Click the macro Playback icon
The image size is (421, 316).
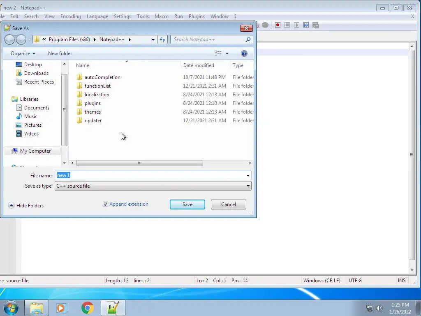[x=296, y=25]
